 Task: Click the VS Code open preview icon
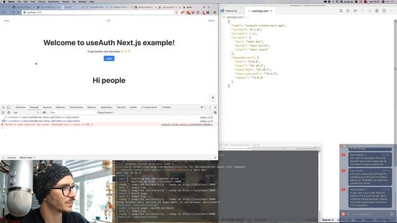[377, 11]
